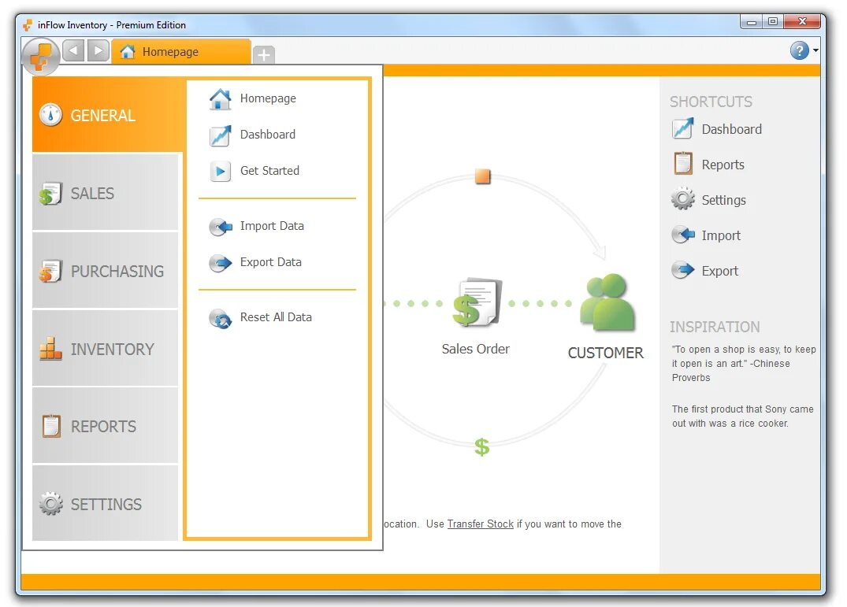This screenshot has width=847, height=607.
Task: Expand the Help dropdown arrow
Action: (815, 50)
